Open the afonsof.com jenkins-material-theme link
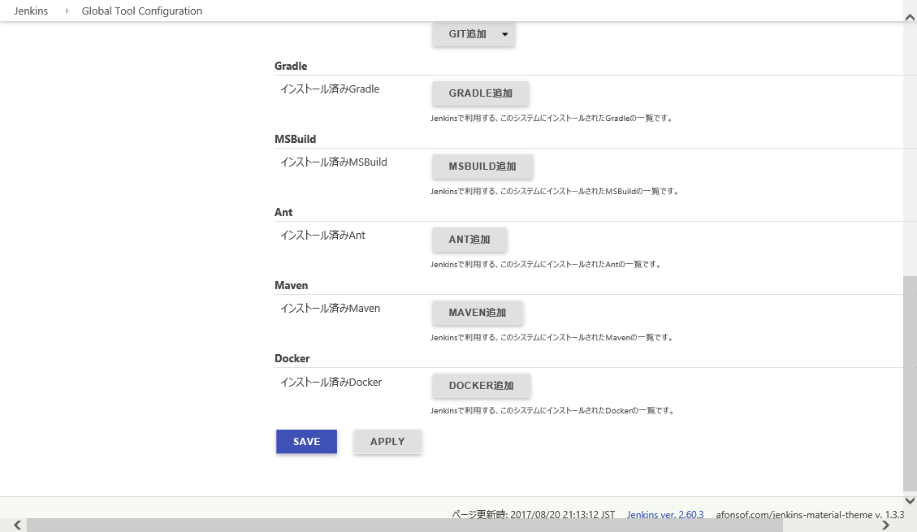 810,514
